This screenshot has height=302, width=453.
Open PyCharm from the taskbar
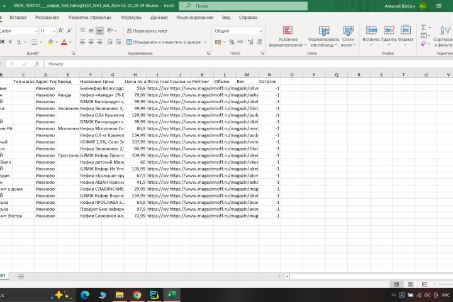click(154, 295)
